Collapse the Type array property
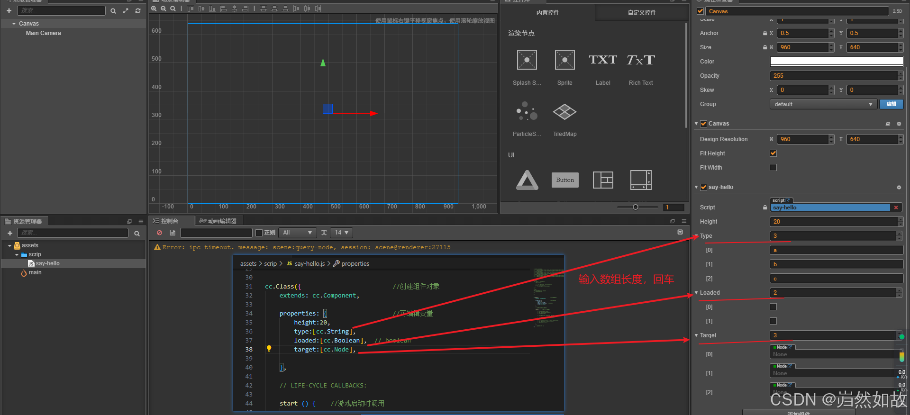This screenshot has height=415, width=910. click(696, 236)
